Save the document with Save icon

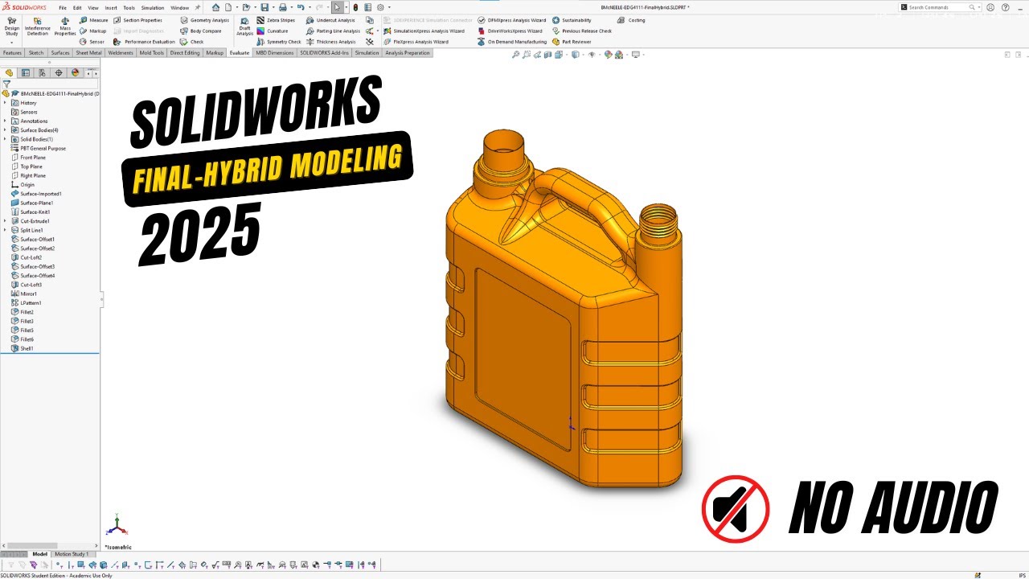tap(264, 7)
